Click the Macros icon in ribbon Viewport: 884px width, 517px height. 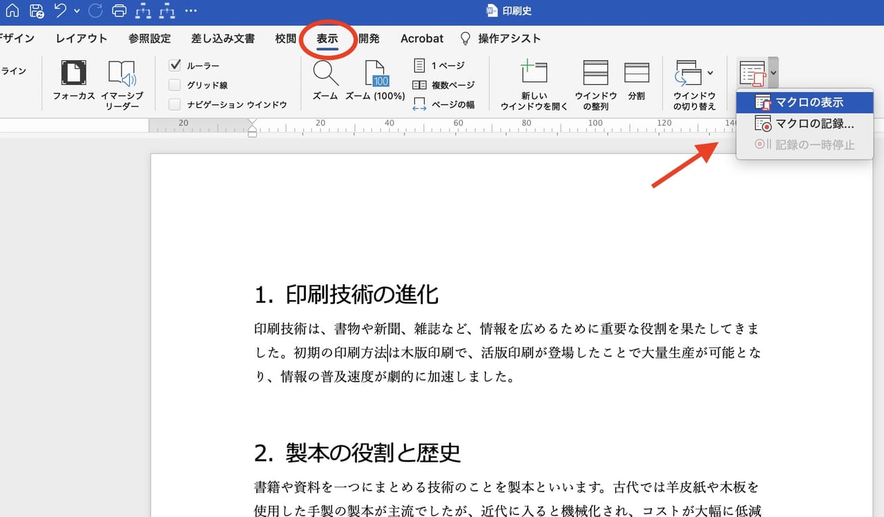(x=752, y=73)
